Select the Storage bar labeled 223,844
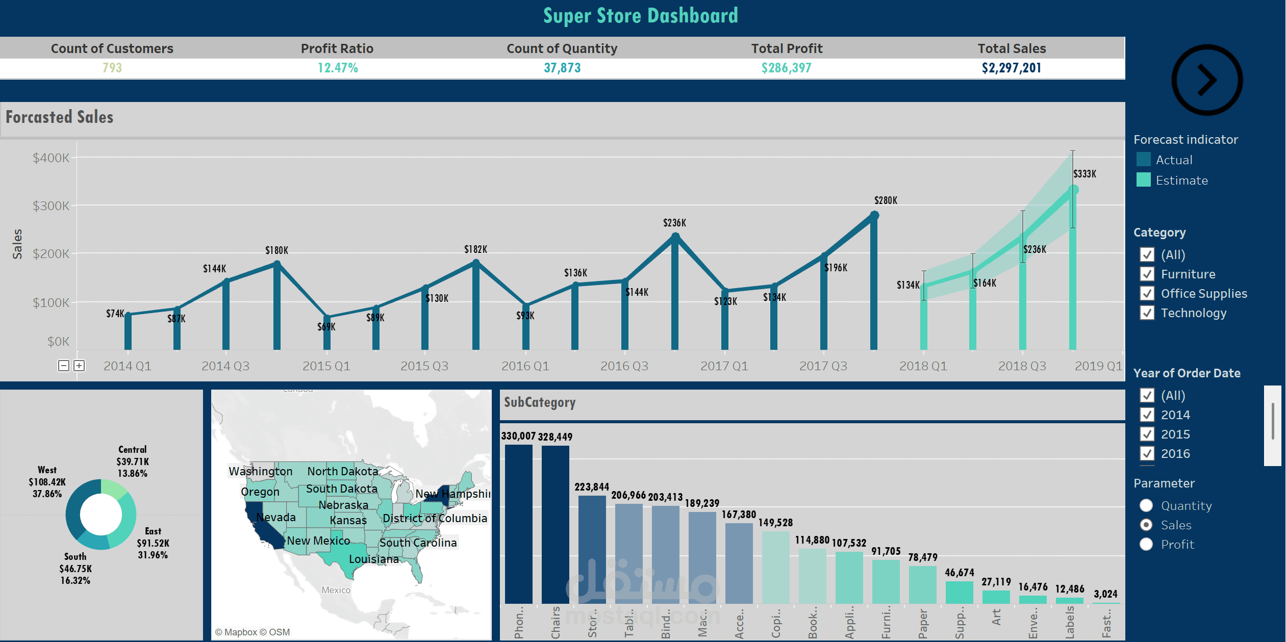The width and height of the screenshot is (1286, 642). [592, 550]
